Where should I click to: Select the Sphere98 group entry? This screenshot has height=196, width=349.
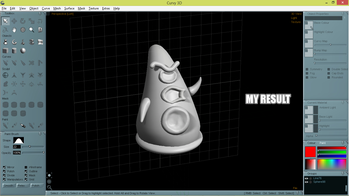pyautogui.click(x=319, y=182)
